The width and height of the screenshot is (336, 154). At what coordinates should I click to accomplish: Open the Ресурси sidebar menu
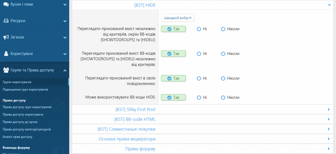pyautogui.click(x=65, y=21)
